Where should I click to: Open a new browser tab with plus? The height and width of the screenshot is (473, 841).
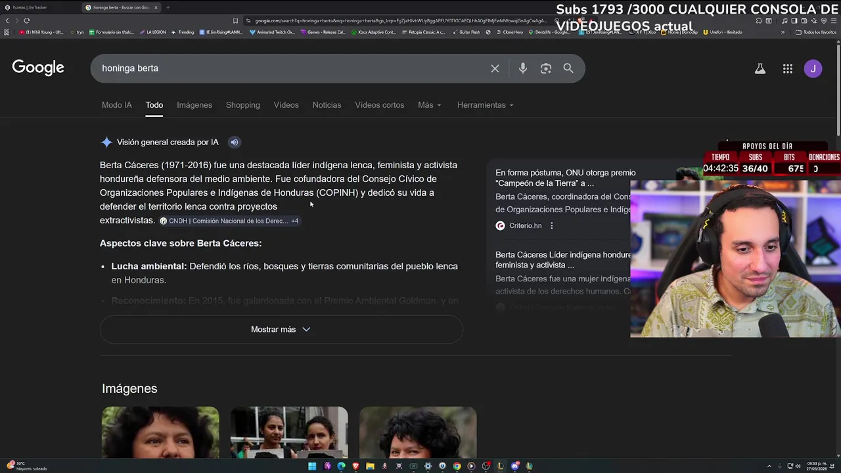coord(168,7)
